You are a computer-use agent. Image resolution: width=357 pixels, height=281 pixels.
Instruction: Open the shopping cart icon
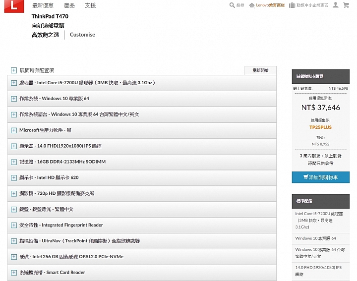[346, 5]
